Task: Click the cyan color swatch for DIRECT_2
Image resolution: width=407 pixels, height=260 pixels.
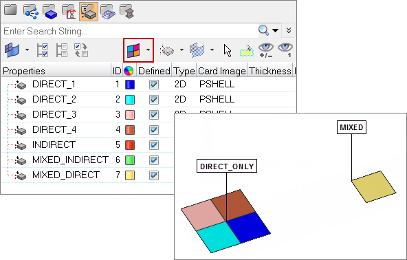Action: (130, 100)
